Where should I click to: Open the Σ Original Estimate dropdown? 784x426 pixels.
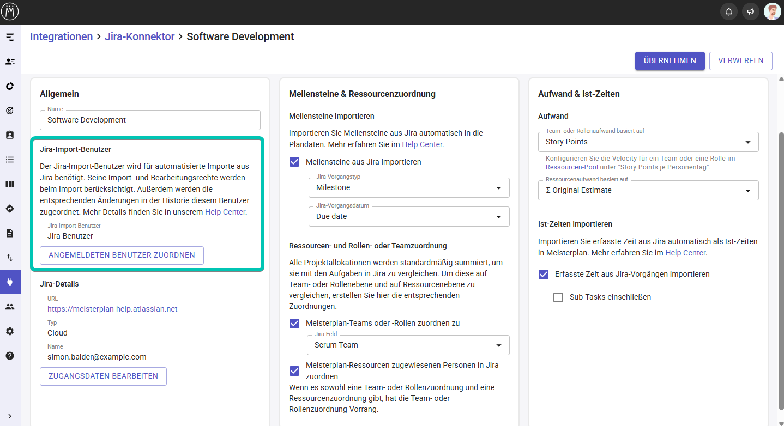click(x=648, y=190)
